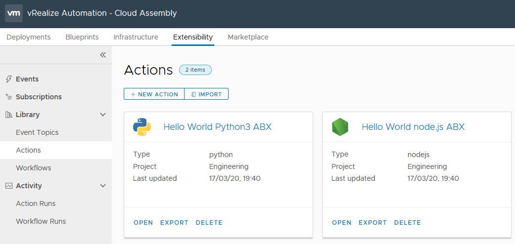This screenshot has width=515, height=244.
Task: Click OPEN on the node.js ABX card
Action: pos(341,223)
